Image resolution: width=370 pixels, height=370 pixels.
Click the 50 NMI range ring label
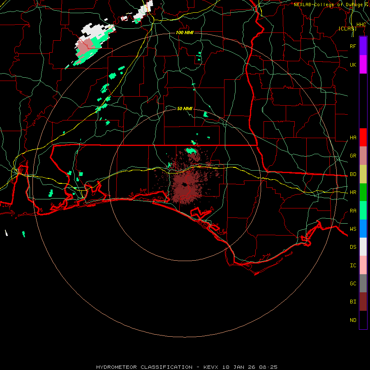pos(185,109)
